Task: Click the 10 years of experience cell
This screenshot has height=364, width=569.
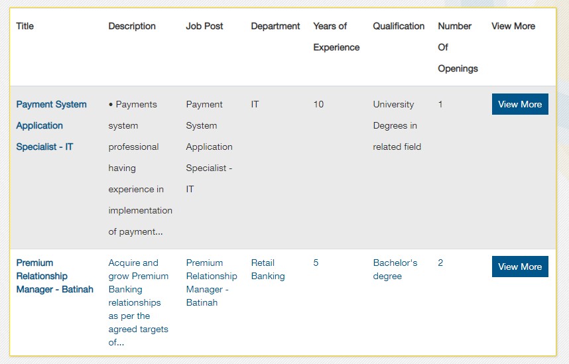Action: point(318,105)
